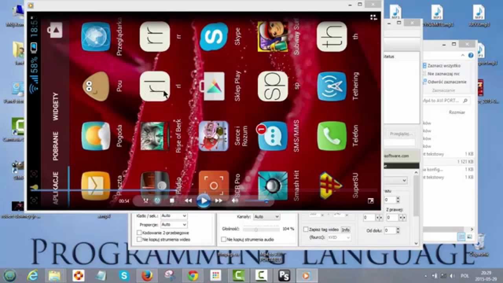
Task: Open the Proporcje dropdown
Action: pos(174,224)
